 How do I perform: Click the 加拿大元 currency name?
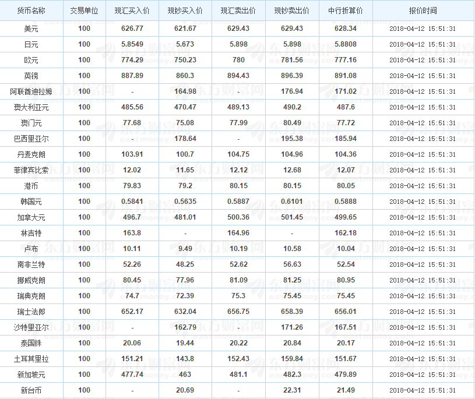coord(31,217)
